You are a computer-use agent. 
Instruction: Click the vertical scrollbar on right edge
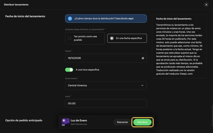(x=212, y=116)
